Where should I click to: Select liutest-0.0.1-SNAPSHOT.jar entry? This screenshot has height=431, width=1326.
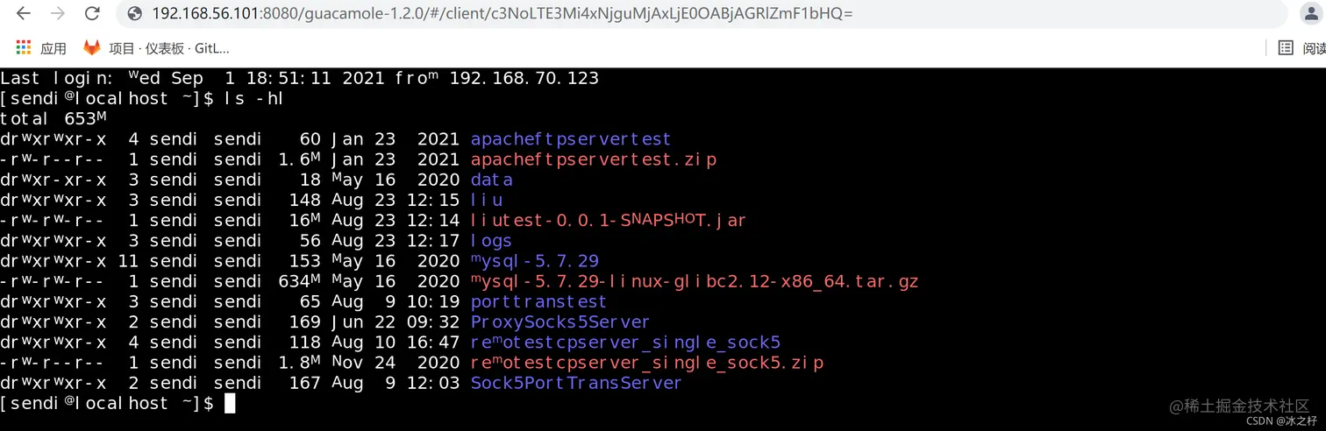pyautogui.click(x=608, y=220)
